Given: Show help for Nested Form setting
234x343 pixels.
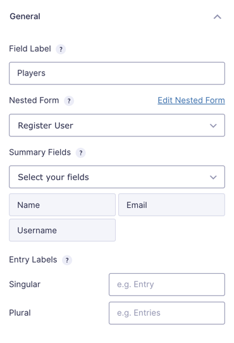Looking at the screenshot, I should click(x=69, y=101).
